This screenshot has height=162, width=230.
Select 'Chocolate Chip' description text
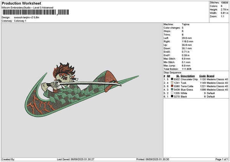(189, 79)
